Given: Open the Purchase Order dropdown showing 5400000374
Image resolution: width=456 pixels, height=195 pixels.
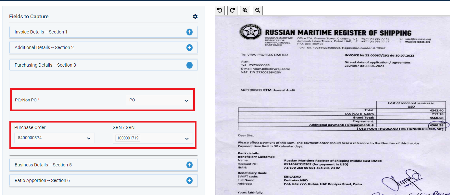Looking at the screenshot, I should 55,138.
